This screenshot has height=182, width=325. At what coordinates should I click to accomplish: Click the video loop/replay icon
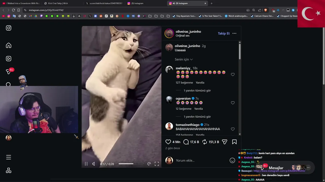(149, 164)
